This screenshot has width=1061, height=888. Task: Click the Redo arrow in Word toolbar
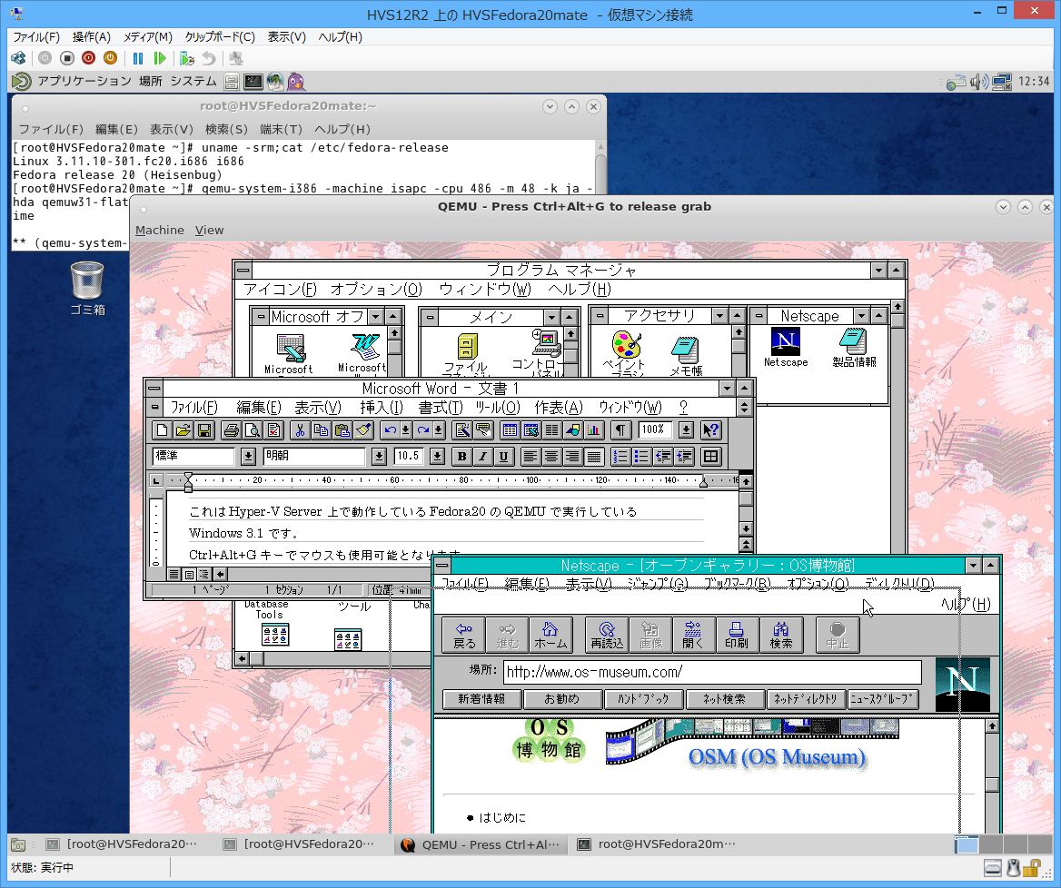tap(423, 430)
